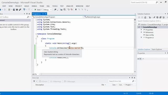168x95 pixels.
Task: Switch to the Team Explorer tab
Action: point(157,49)
